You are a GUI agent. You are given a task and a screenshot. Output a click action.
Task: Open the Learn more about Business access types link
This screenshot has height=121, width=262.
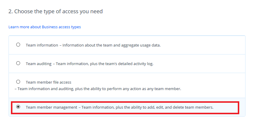[x=45, y=27]
